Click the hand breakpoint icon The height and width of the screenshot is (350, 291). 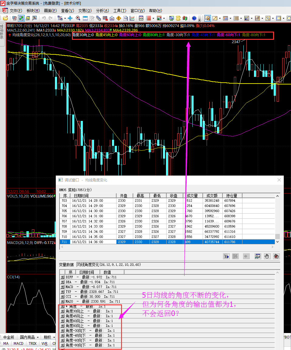pyautogui.click(x=267, y=256)
